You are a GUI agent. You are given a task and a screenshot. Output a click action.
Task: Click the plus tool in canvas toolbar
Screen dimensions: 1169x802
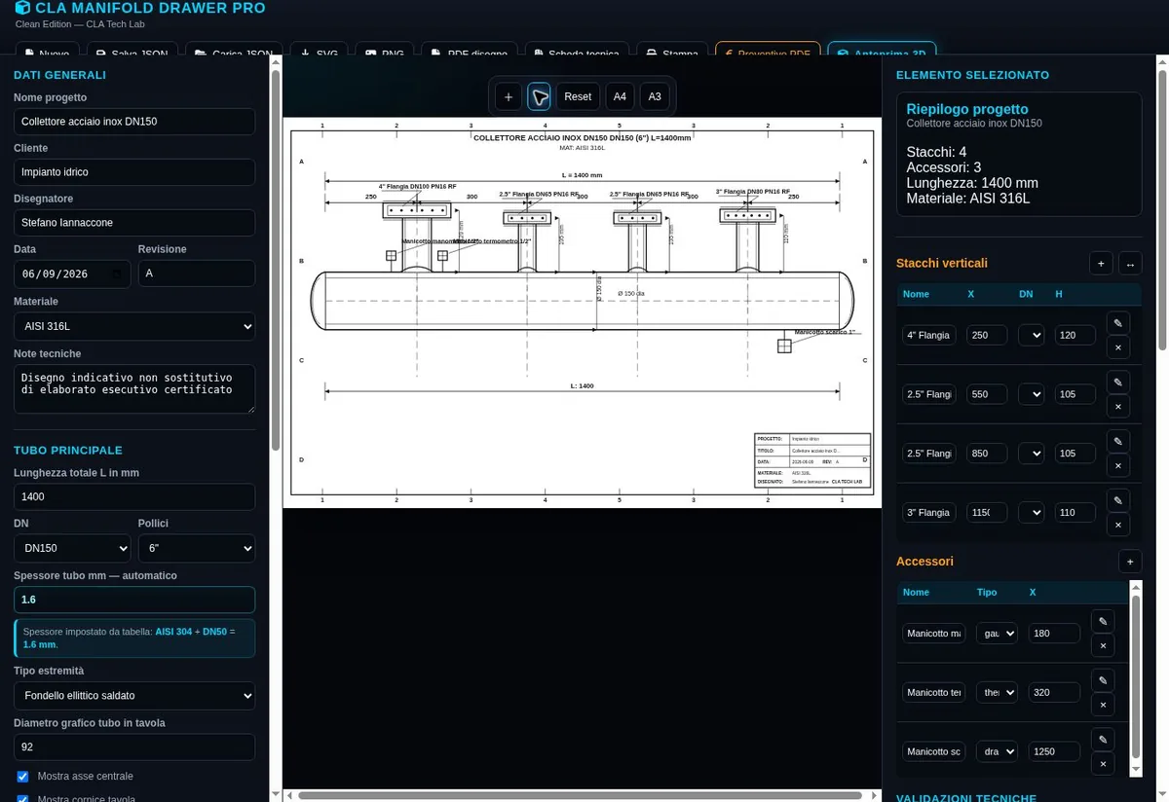[508, 96]
